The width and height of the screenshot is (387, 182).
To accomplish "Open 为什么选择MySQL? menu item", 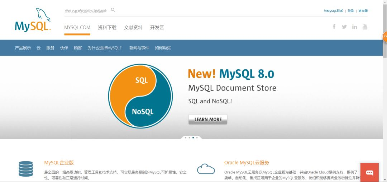I will [105, 48].
